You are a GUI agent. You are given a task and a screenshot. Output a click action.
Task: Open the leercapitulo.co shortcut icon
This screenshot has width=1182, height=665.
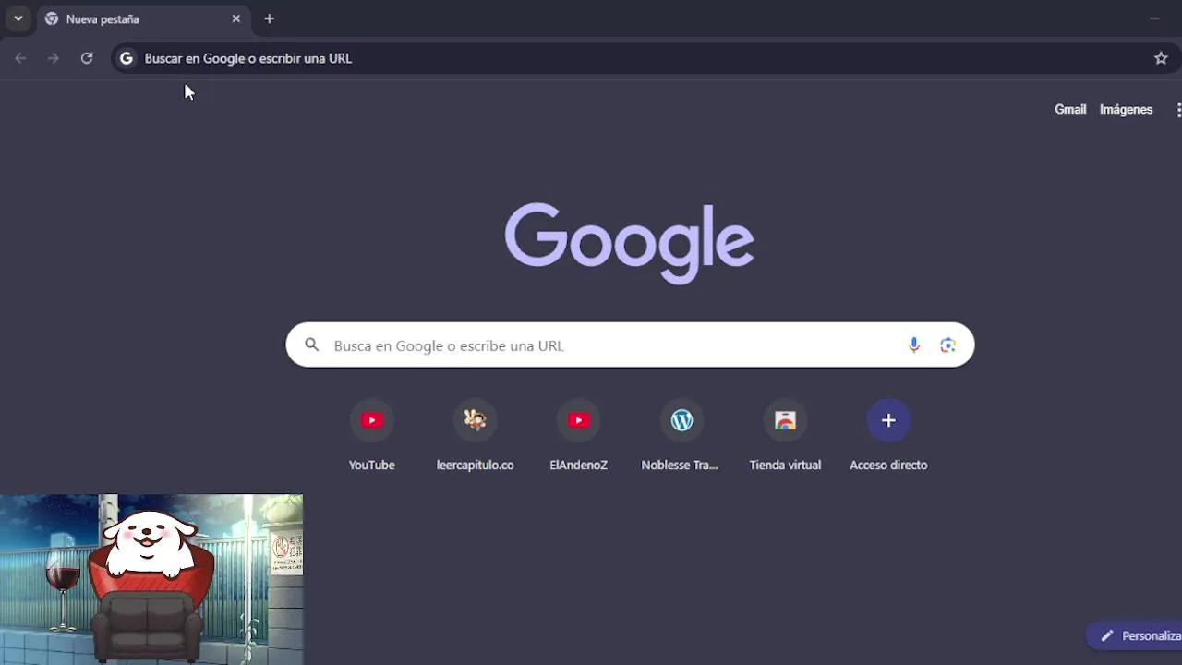tap(476, 420)
